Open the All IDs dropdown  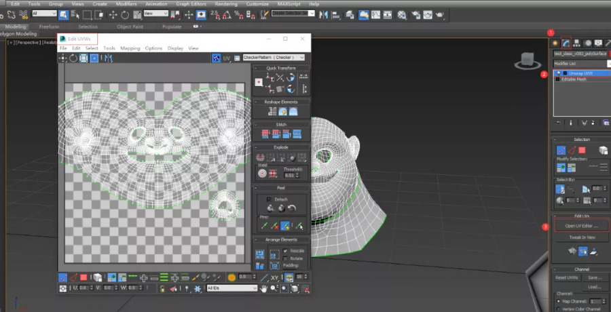[x=231, y=288]
